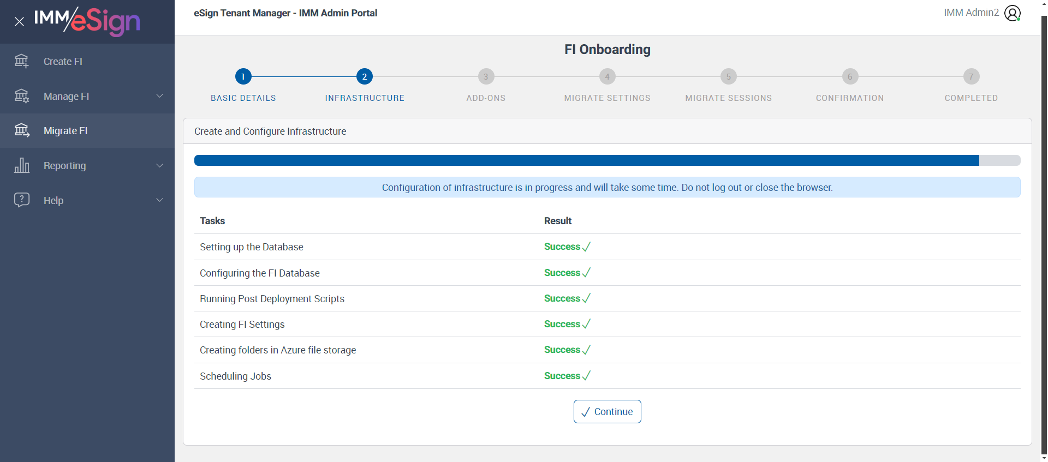Go to step 7 Completed circle
This screenshot has height=462, width=1048.
(x=971, y=76)
